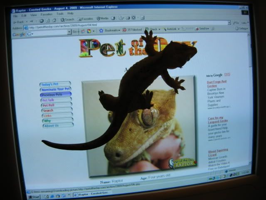
Task: Open the Pet Poll page button
Action: click(x=57, y=105)
